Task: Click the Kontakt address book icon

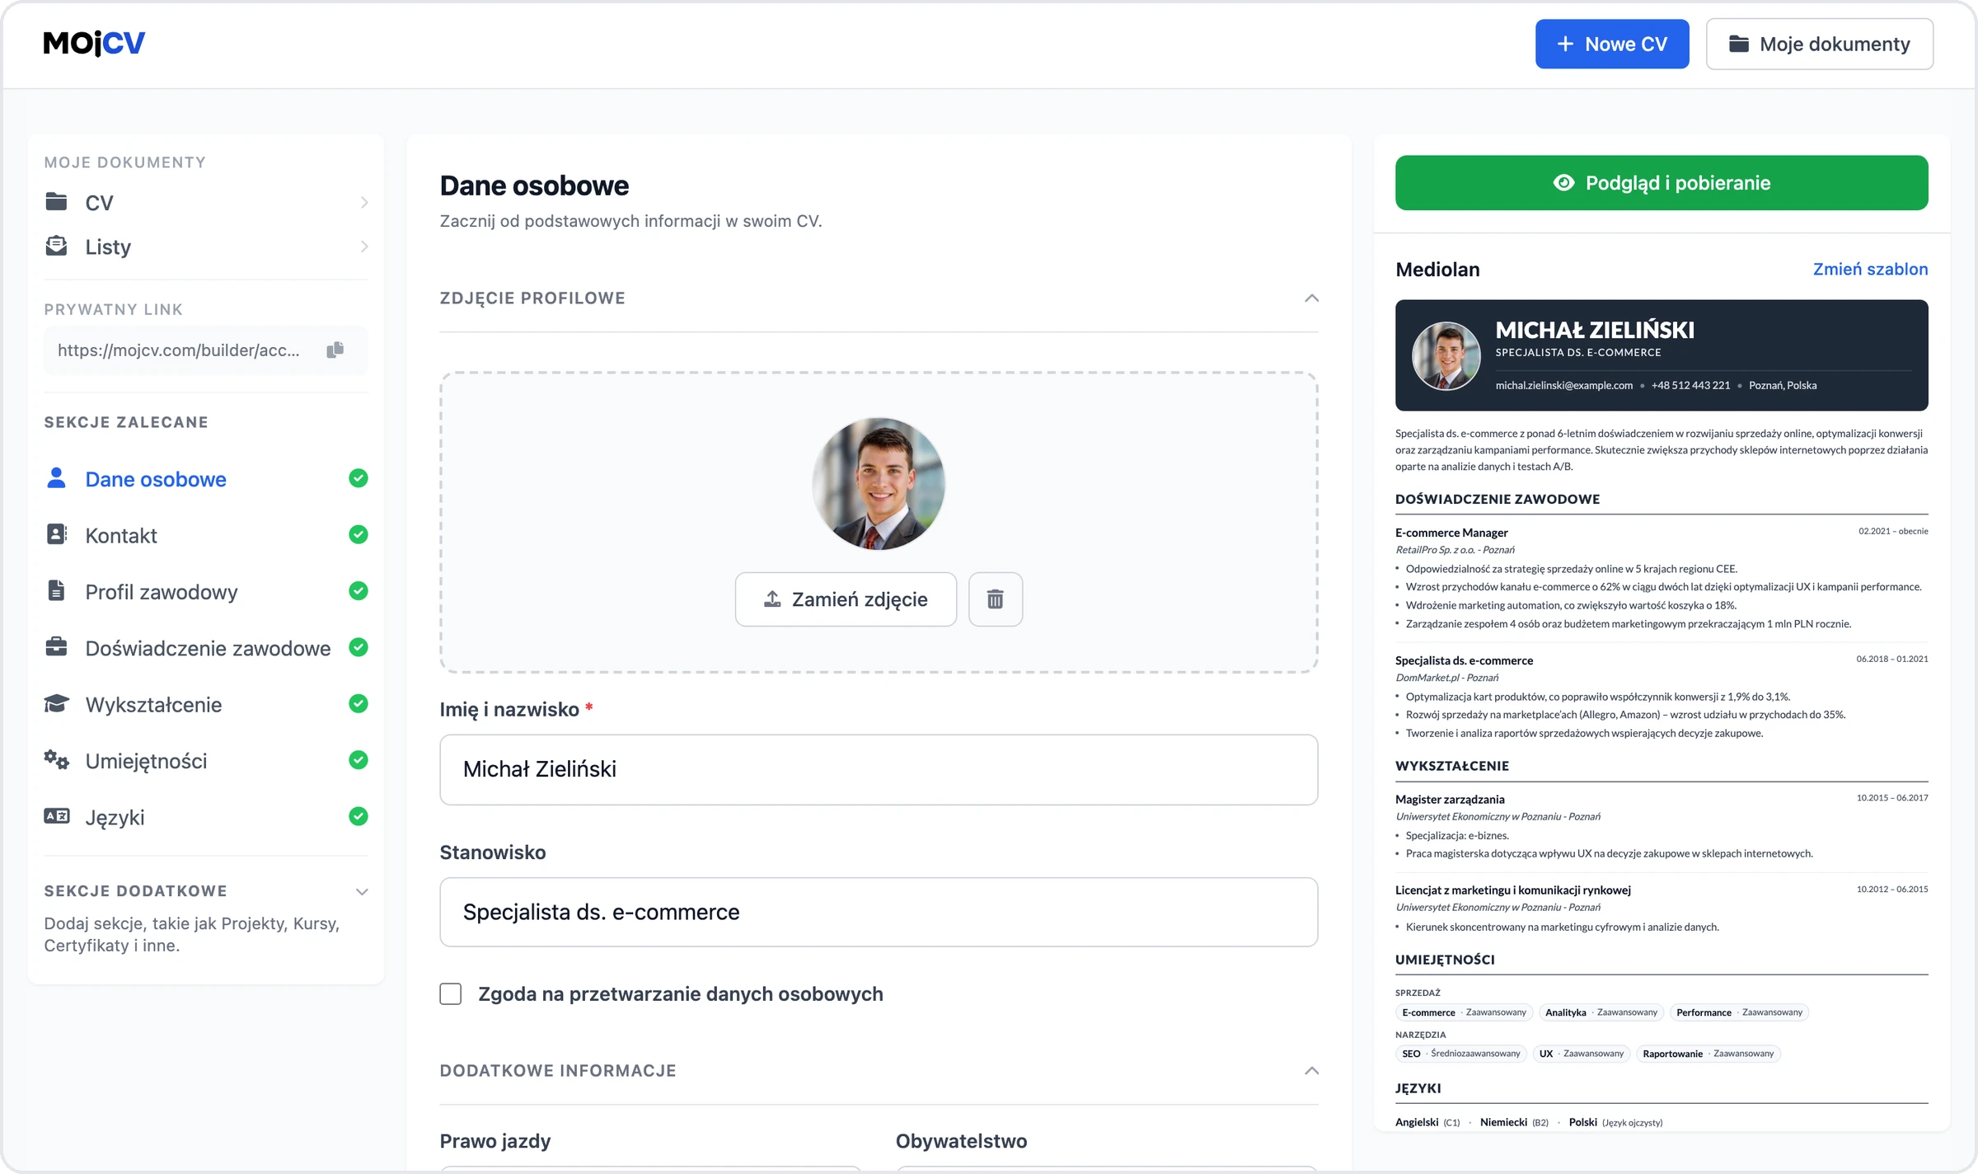Action: (56, 534)
